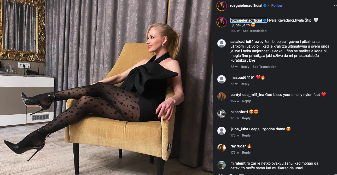Reply to ray.rudar comment
The image size is (337, 175).
(246, 153)
